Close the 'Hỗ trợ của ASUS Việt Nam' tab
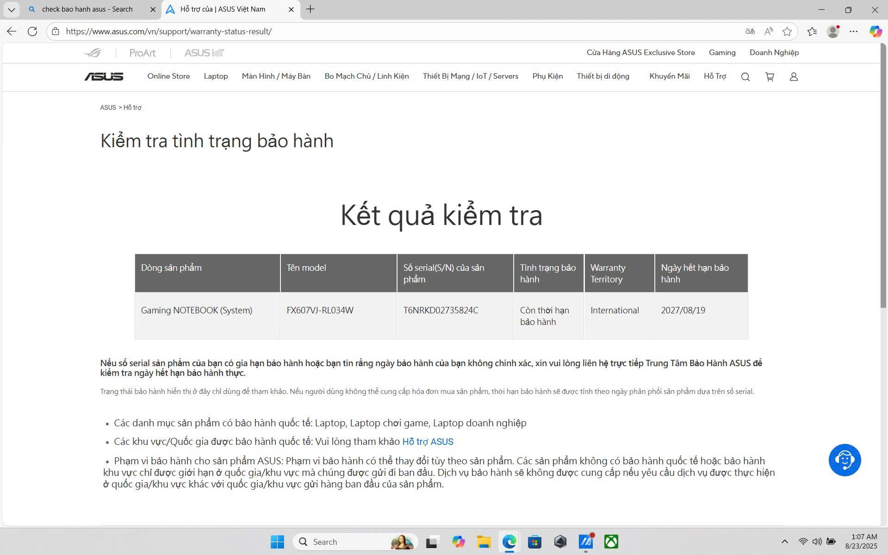This screenshot has height=555, width=888. (x=291, y=9)
